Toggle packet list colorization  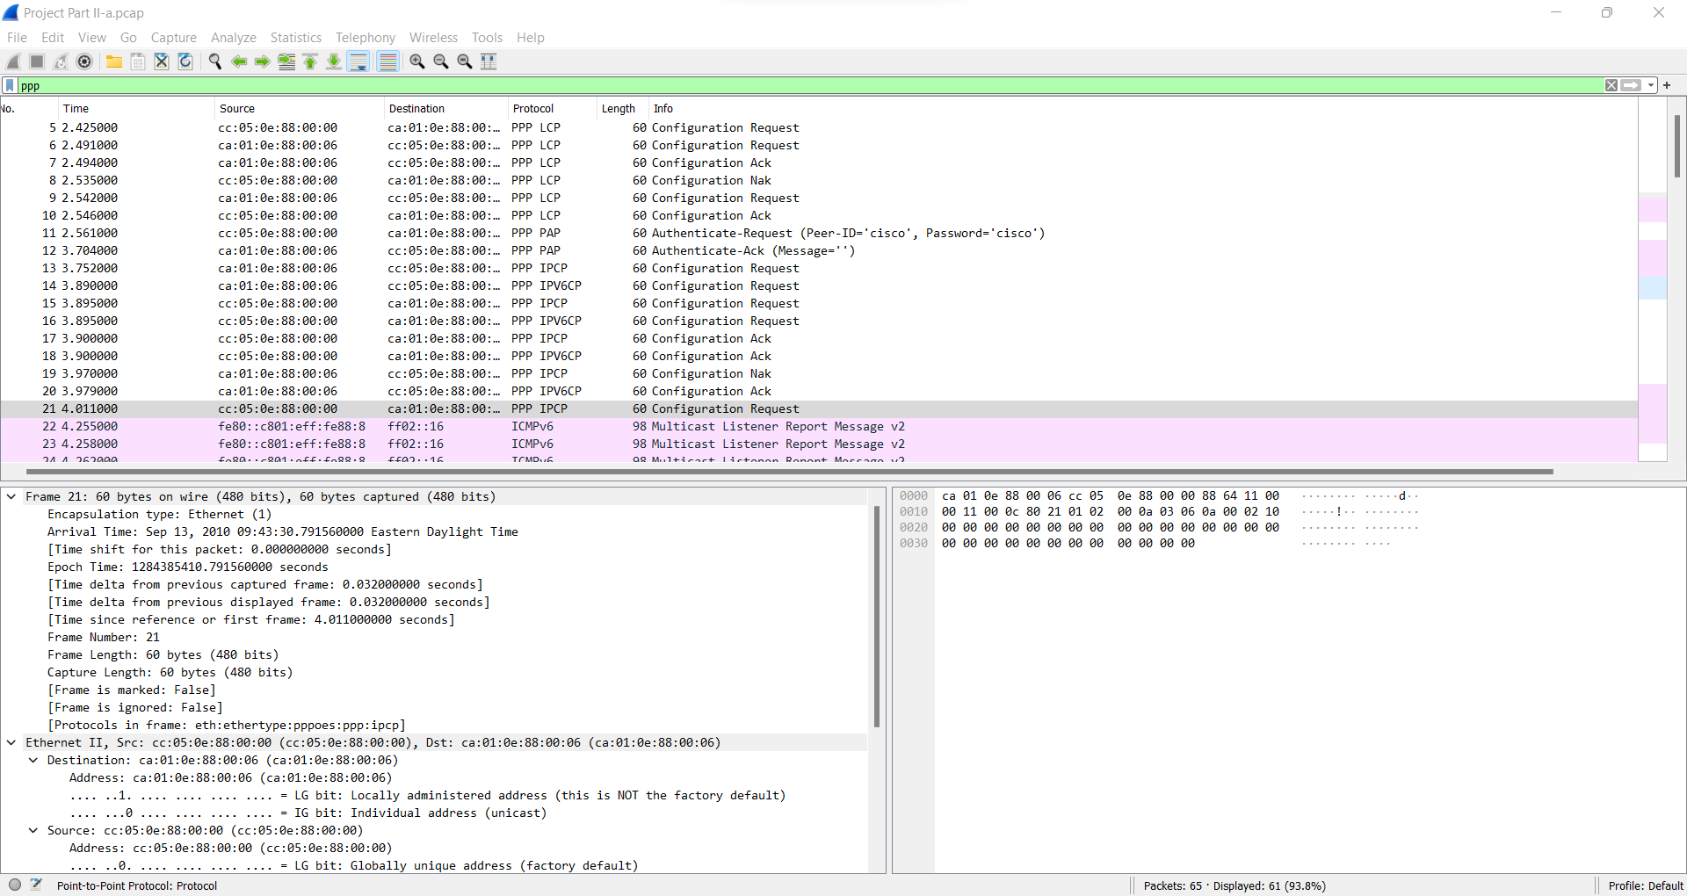tap(388, 61)
